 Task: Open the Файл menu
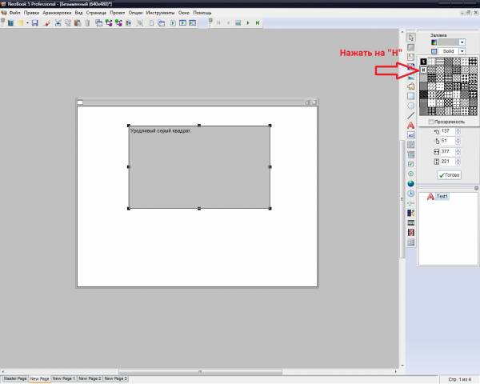pyautogui.click(x=14, y=14)
